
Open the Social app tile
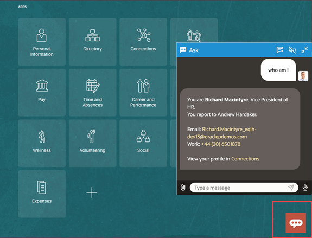click(143, 143)
